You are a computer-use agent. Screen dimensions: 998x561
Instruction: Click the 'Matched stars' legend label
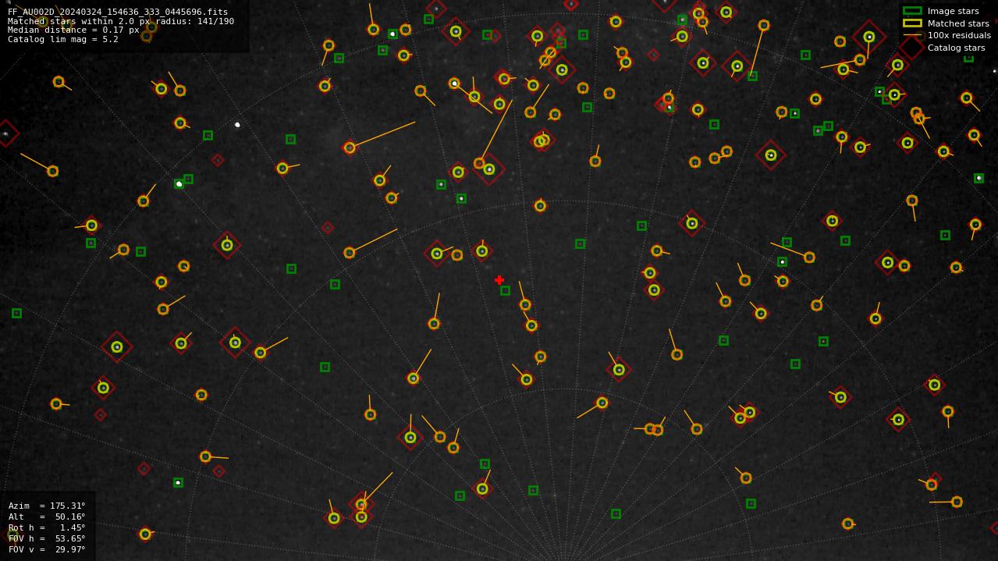958,23
